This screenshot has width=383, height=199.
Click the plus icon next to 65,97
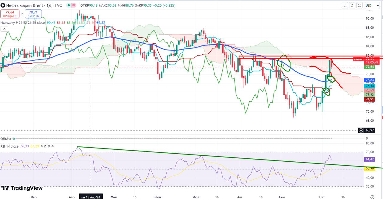pos(361,130)
